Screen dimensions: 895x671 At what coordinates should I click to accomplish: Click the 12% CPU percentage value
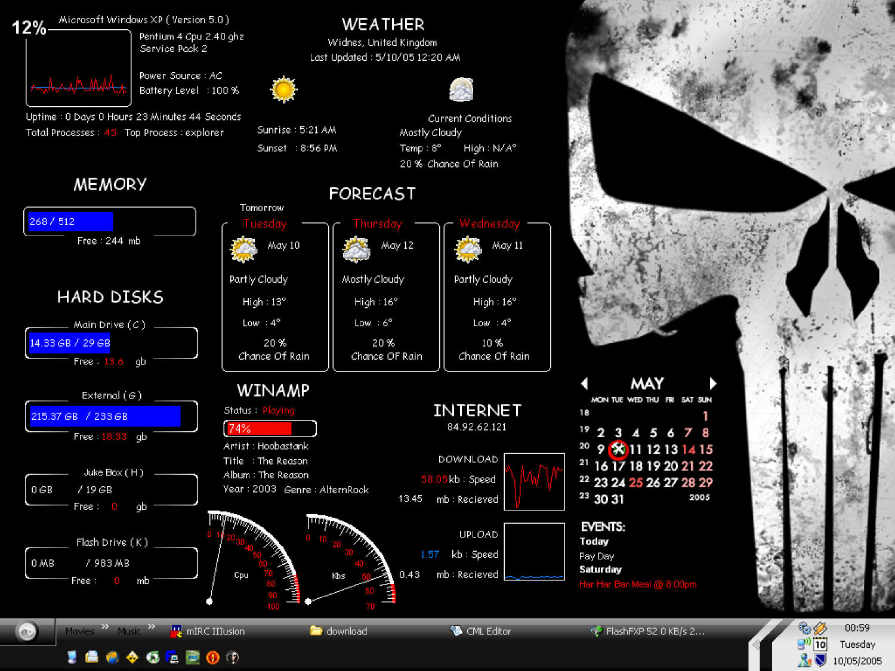pos(29,27)
